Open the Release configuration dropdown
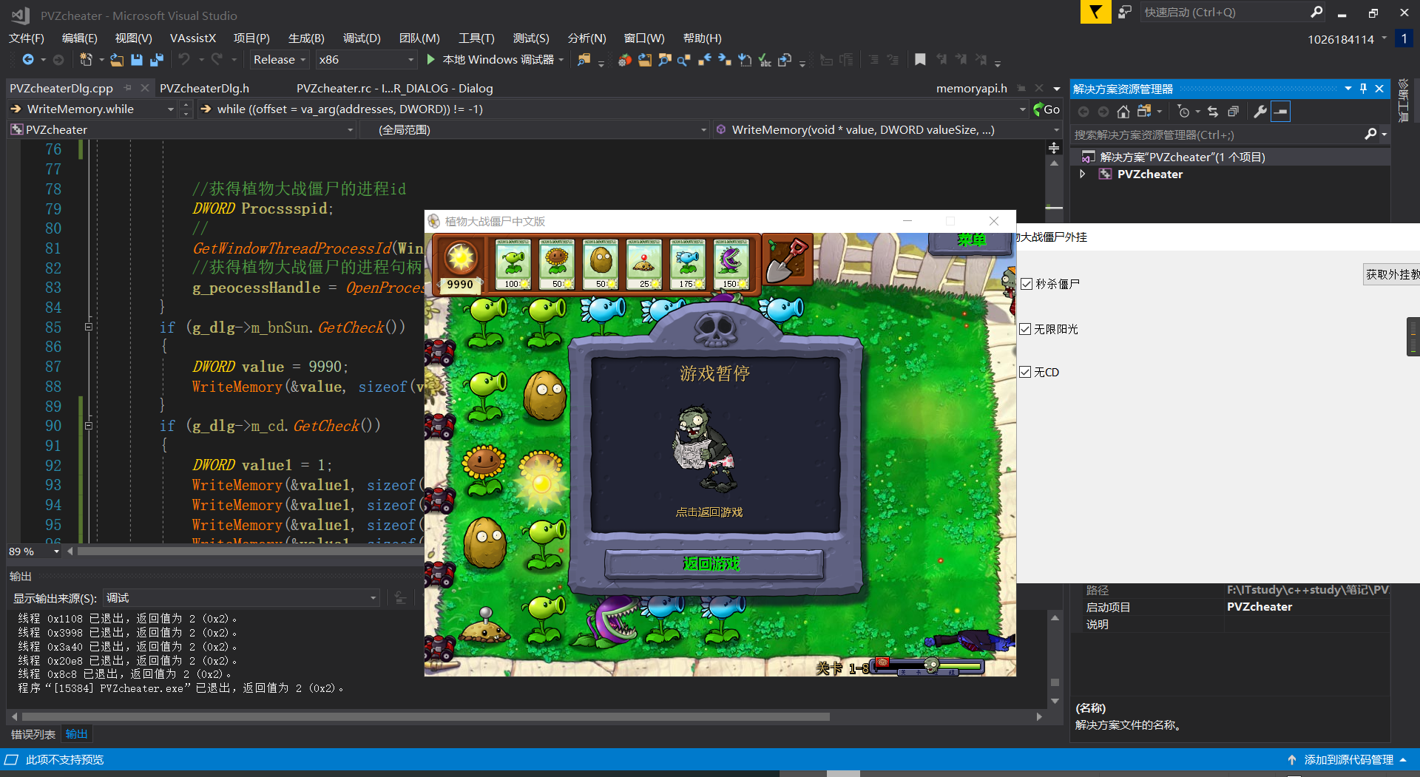The image size is (1420, 777). coord(280,60)
